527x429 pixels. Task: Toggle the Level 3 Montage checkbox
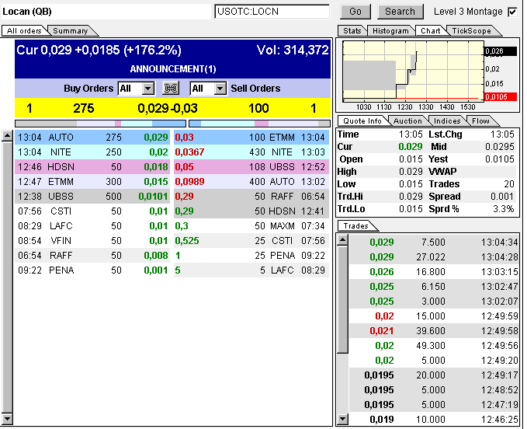coord(511,12)
